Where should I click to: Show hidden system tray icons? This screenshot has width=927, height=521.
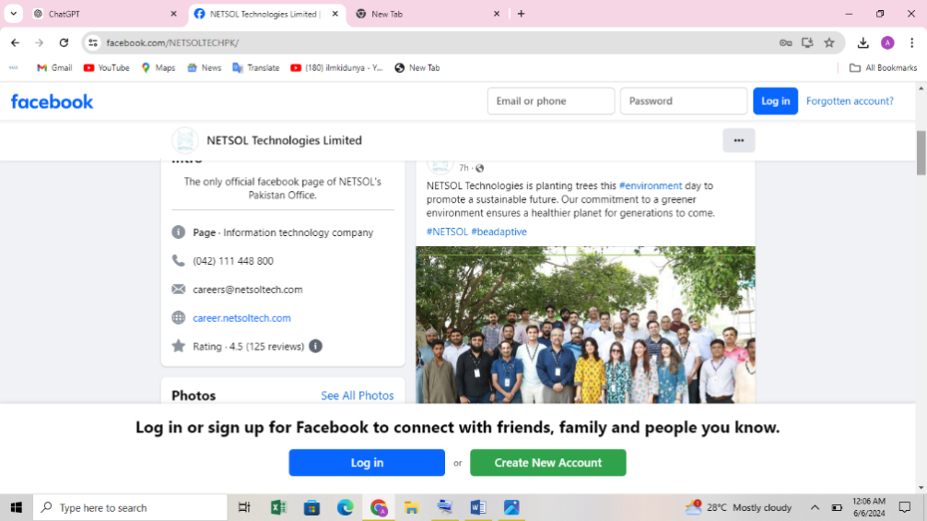tap(815, 507)
